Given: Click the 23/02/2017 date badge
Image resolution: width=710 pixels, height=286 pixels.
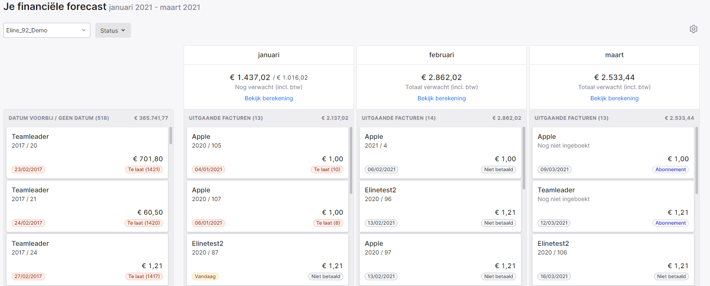Looking at the screenshot, I should (x=28, y=170).
